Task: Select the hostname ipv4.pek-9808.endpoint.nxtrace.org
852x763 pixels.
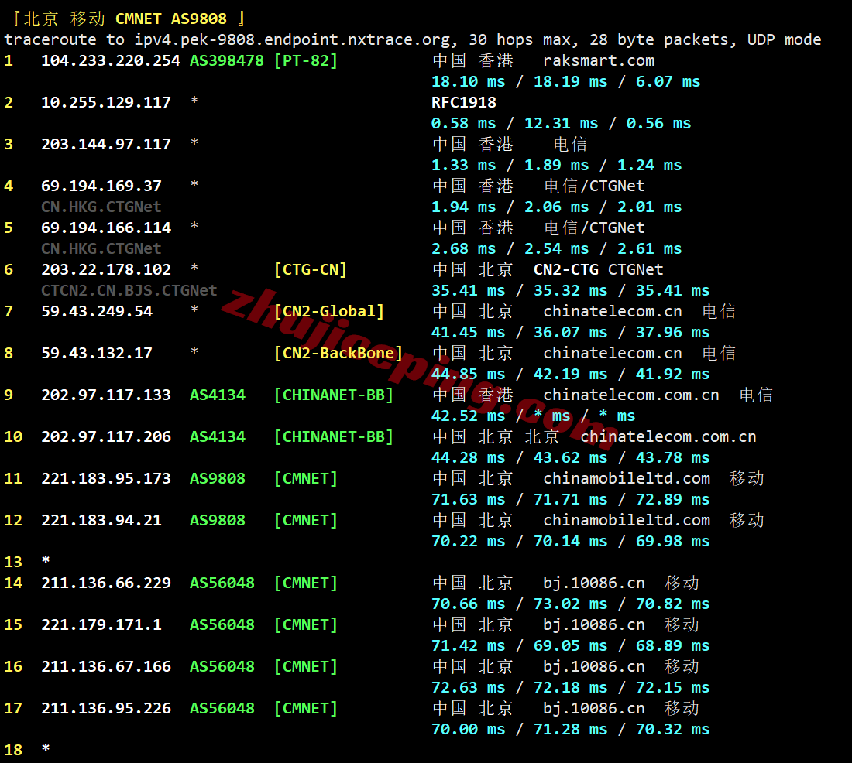Action: (292, 39)
